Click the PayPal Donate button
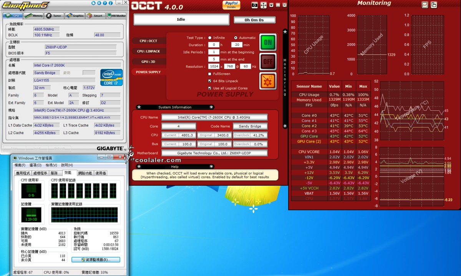Viewport: 461px width, 276px height. (231, 5)
